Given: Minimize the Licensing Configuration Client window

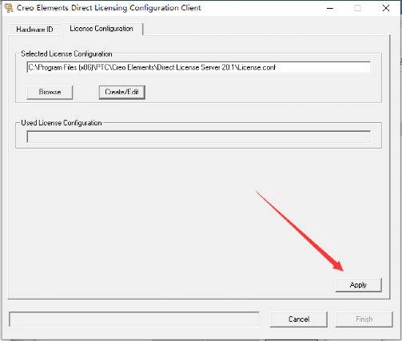Looking at the screenshot, I should [330, 8].
